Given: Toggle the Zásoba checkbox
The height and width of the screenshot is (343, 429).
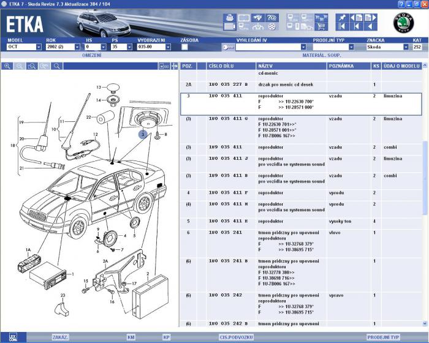Looking at the screenshot, I should pyautogui.click(x=185, y=47).
